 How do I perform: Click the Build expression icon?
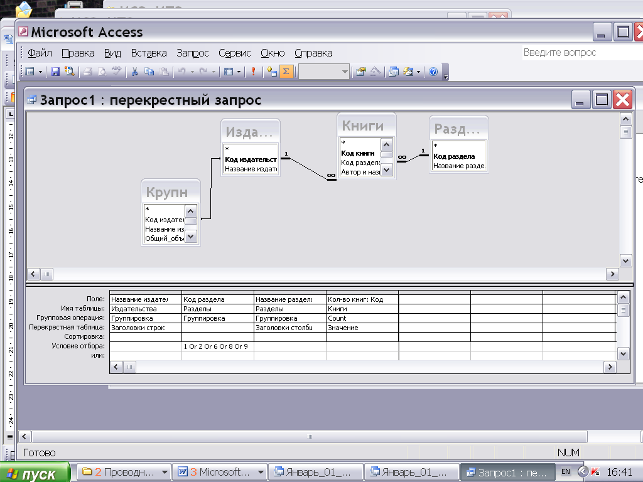click(376, 72)
